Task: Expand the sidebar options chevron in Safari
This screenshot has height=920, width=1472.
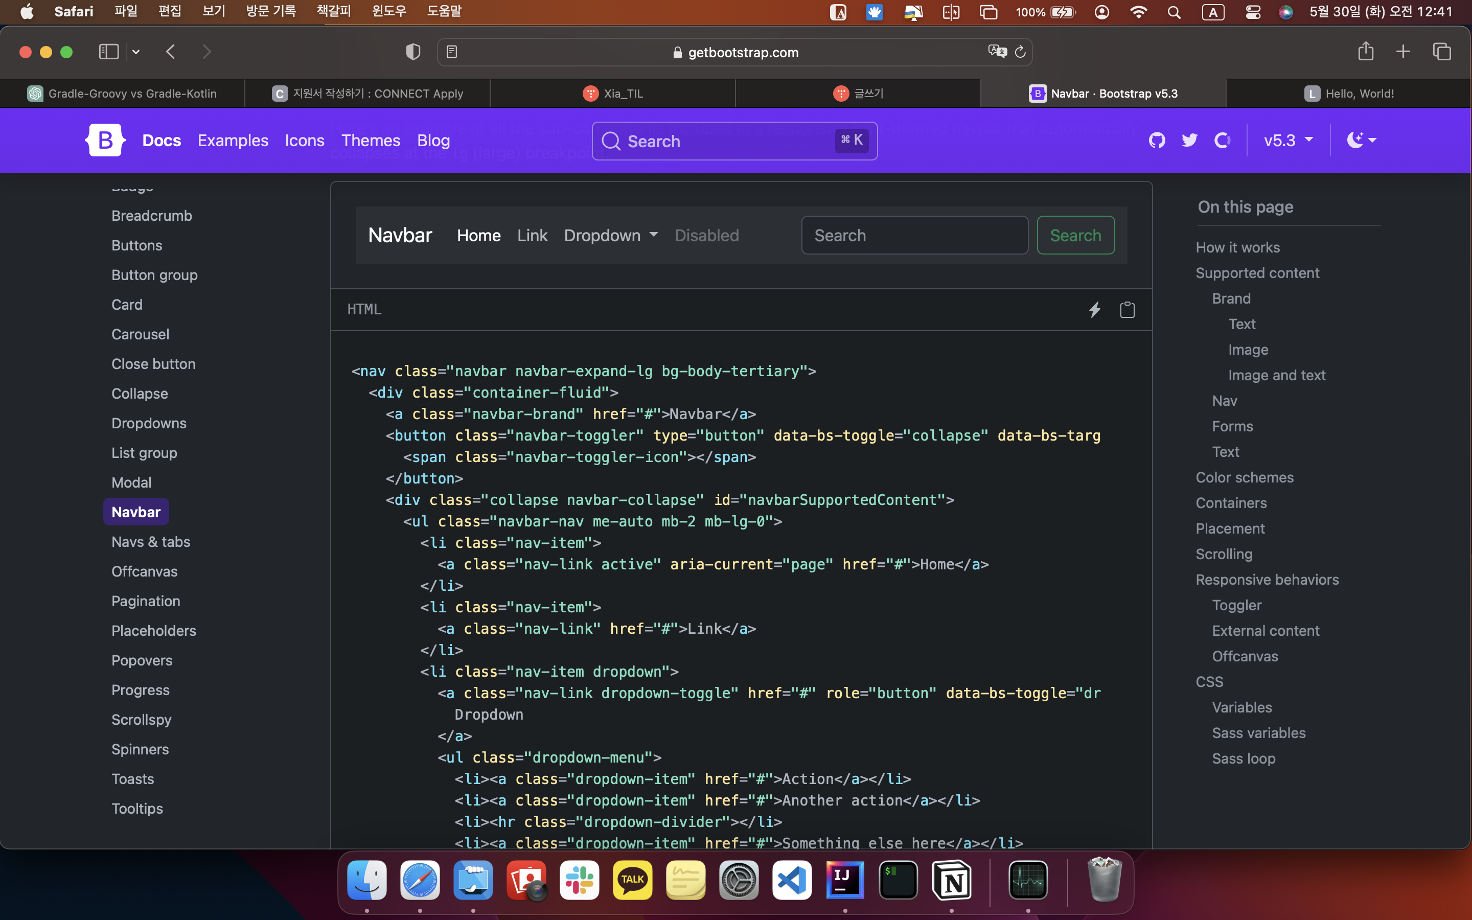Action: 136,52
